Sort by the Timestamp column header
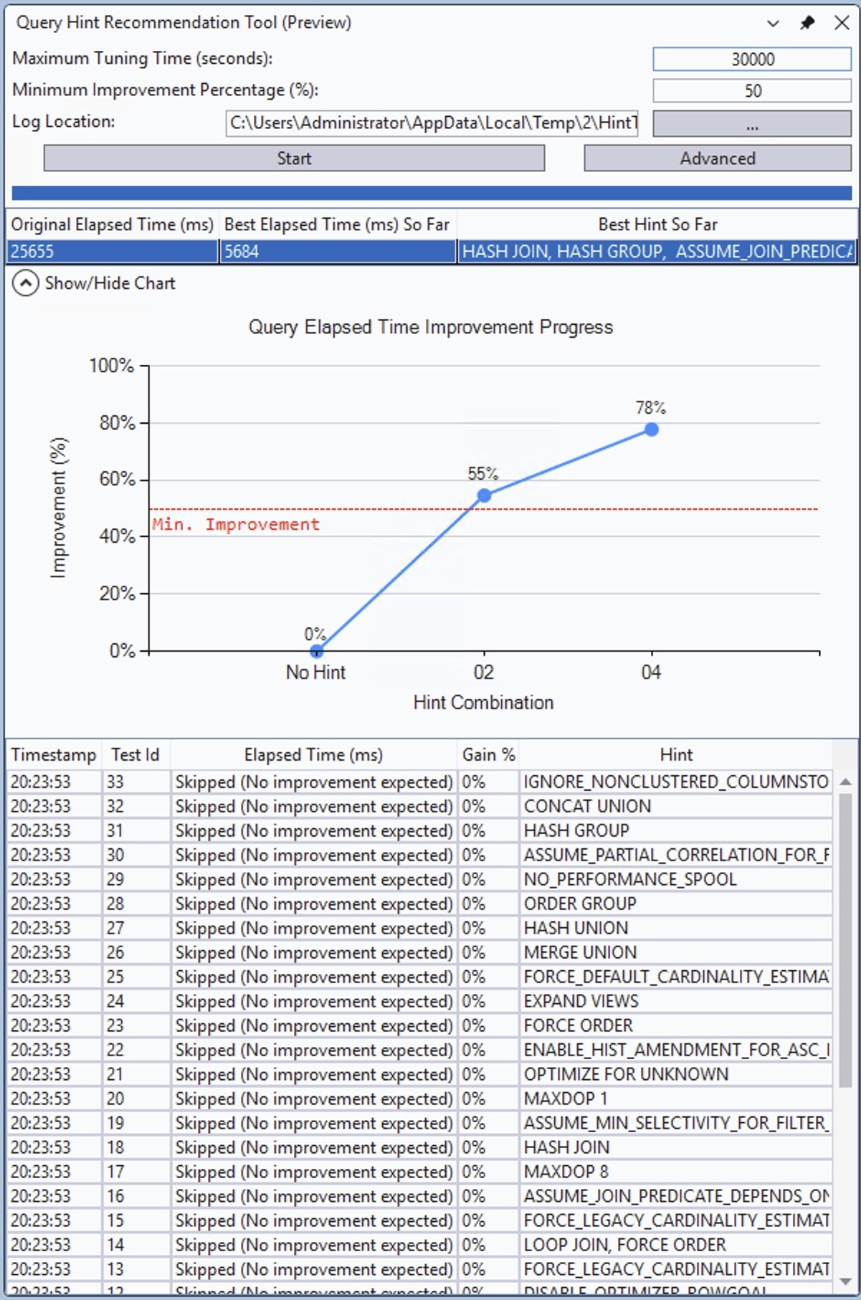This screenshot has width=861, height=1300. pos(53,755)
